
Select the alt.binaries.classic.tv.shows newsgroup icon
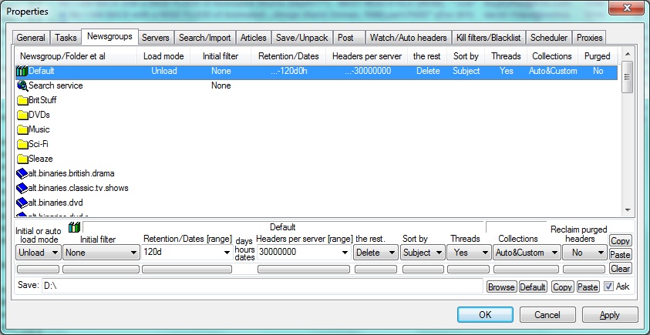coord(22,188)
